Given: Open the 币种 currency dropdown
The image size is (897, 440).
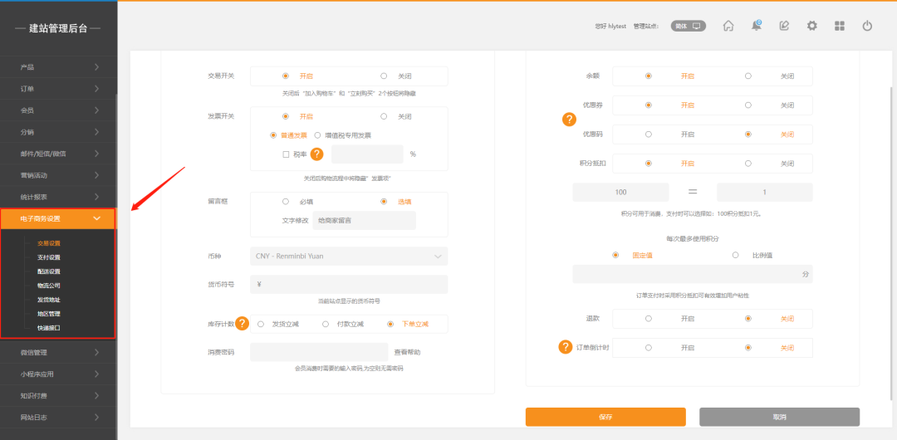Looking at the screenshot, I should point(349,257).
